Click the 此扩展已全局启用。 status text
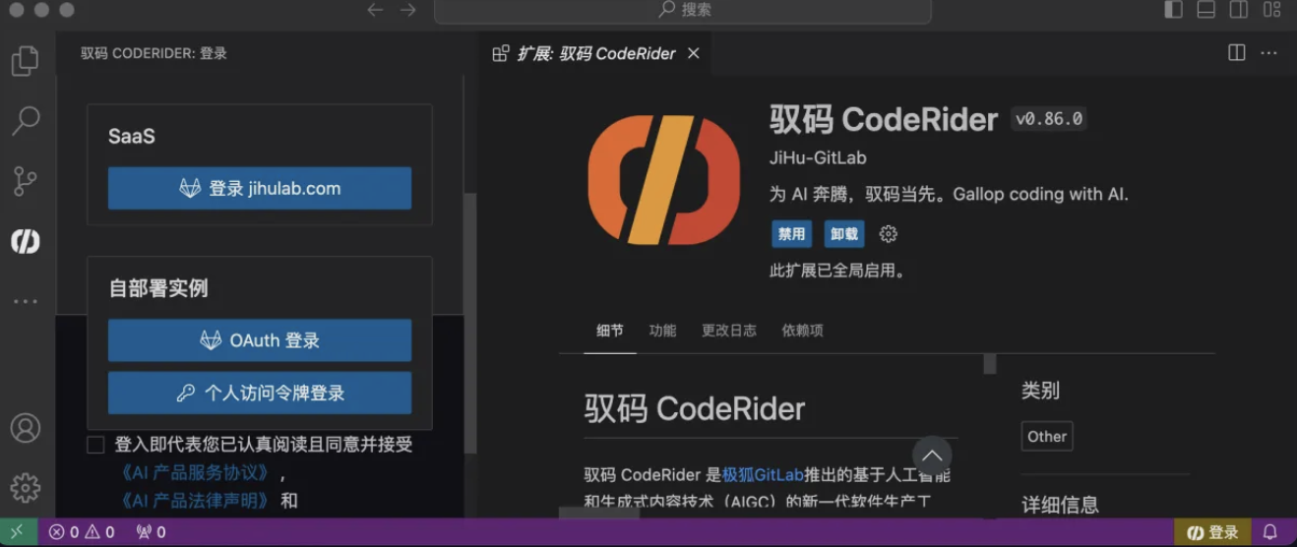This screenshot has height=547, width=1297. coord(837,271)
